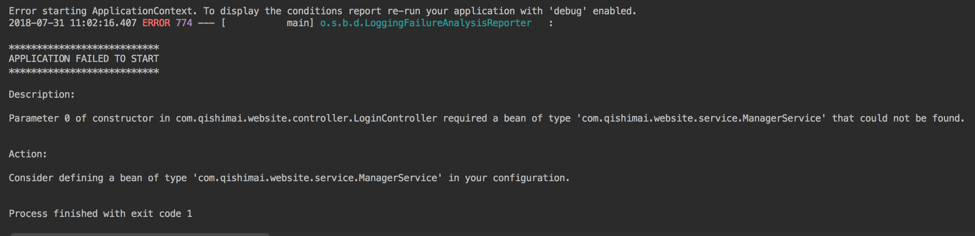Viewport: 975px width, 236px height.
Task: Click the lower row of asterisks
Action: click(x=84, y=72)
